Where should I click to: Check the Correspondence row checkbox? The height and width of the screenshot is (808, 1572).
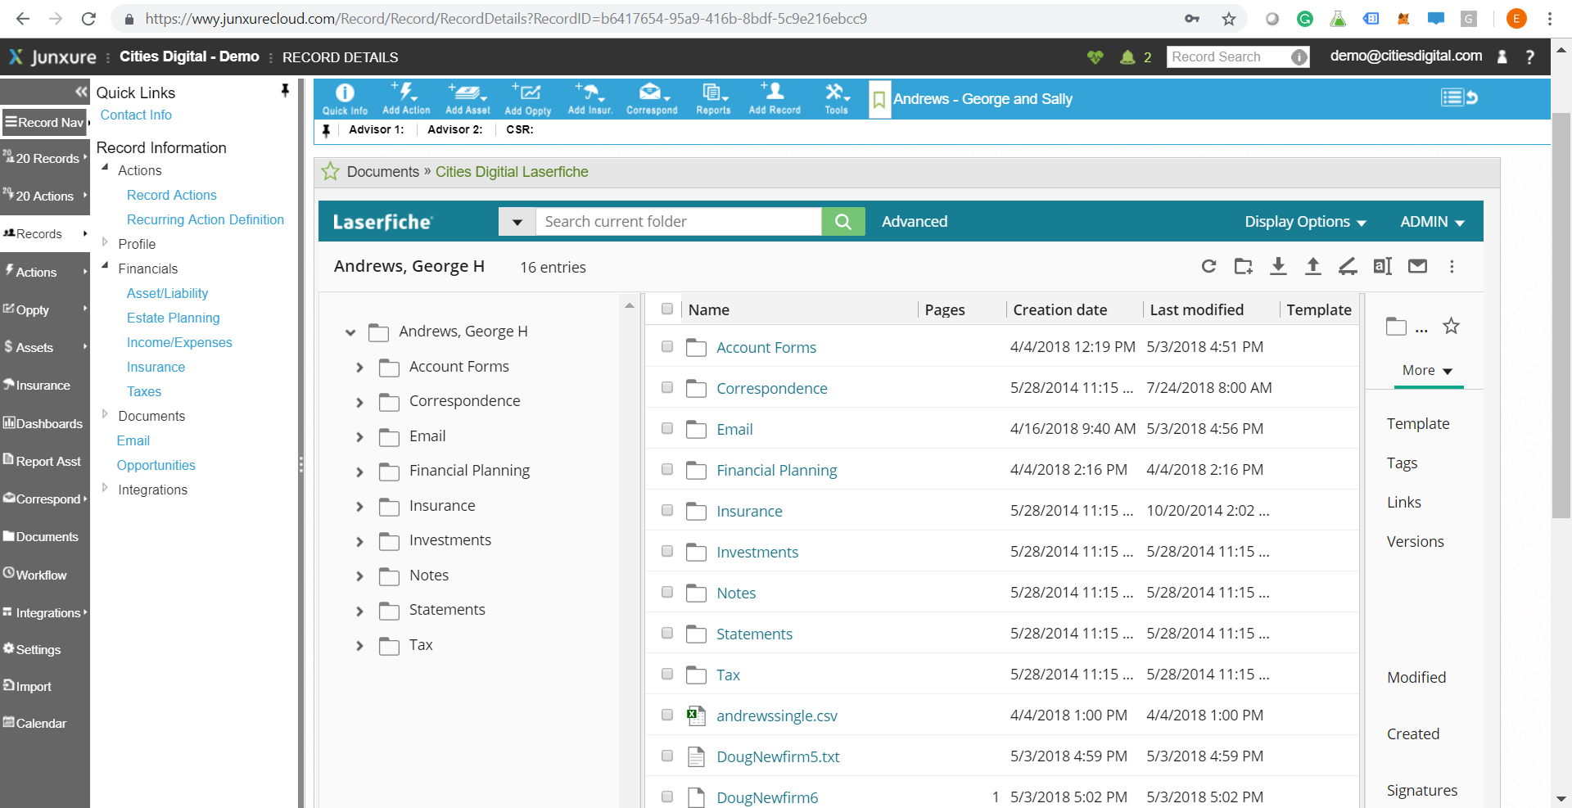point(667,387)
